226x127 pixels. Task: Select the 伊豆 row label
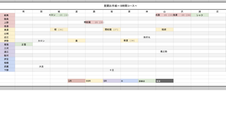(7, 59)
